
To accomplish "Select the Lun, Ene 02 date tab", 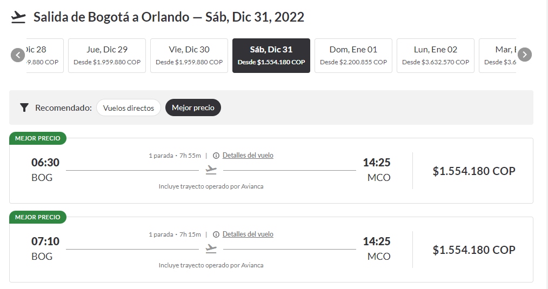I will (x=436, y=56).
